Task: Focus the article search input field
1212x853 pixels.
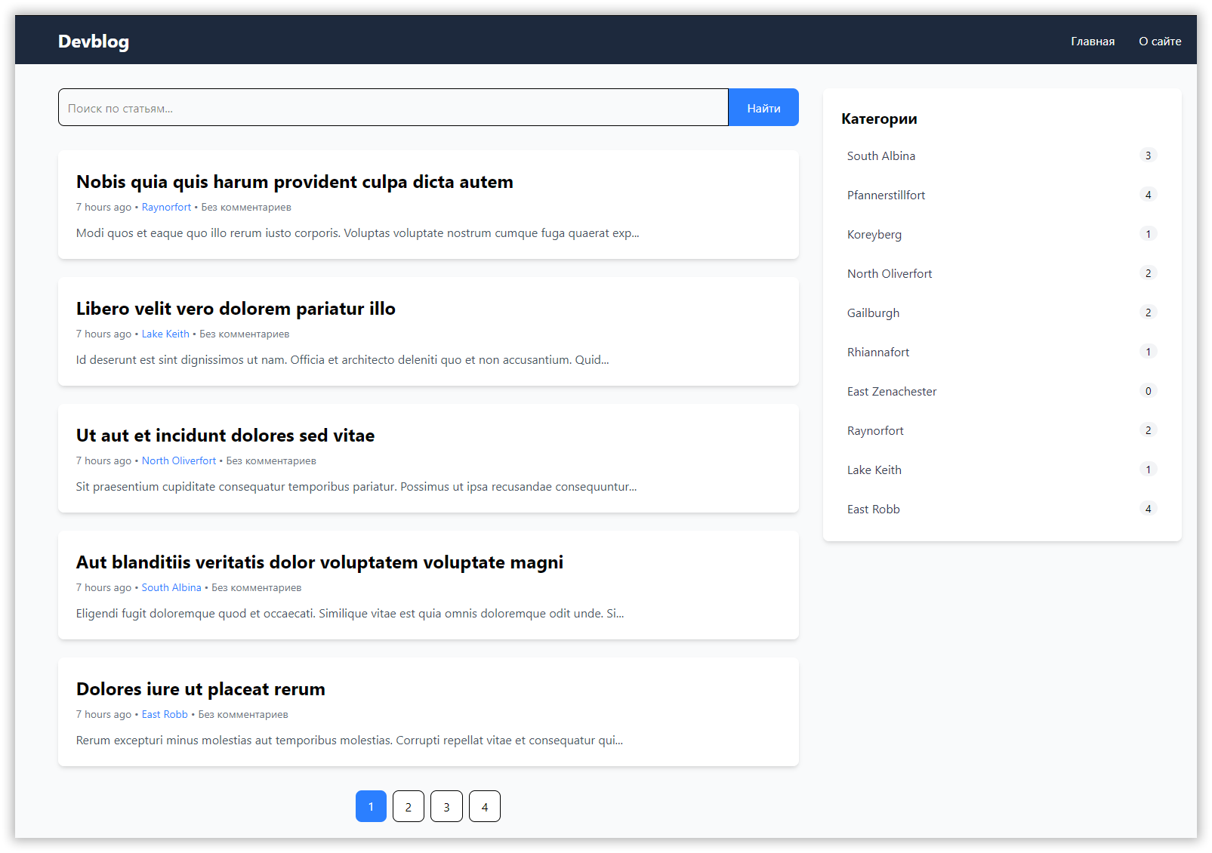Action: (393, 108)
